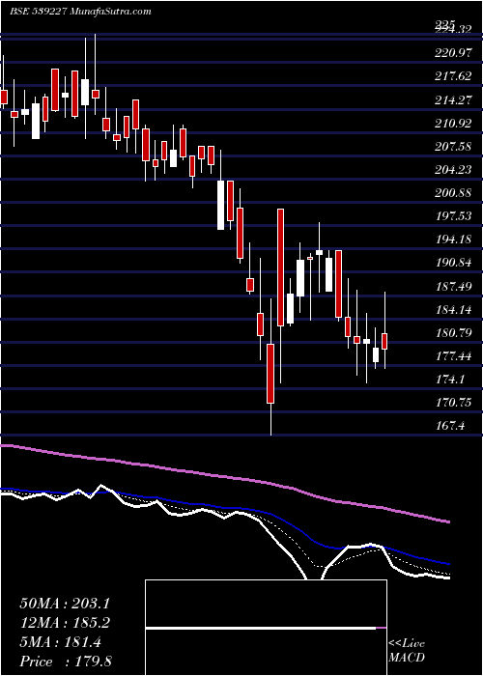Click the 5MA : 181.4 readout
483x676 pixels.
[61, 642]
